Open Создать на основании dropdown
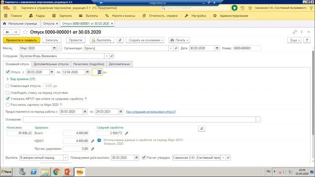The width and height of the screenshot is (315, 177). [145, 40]
